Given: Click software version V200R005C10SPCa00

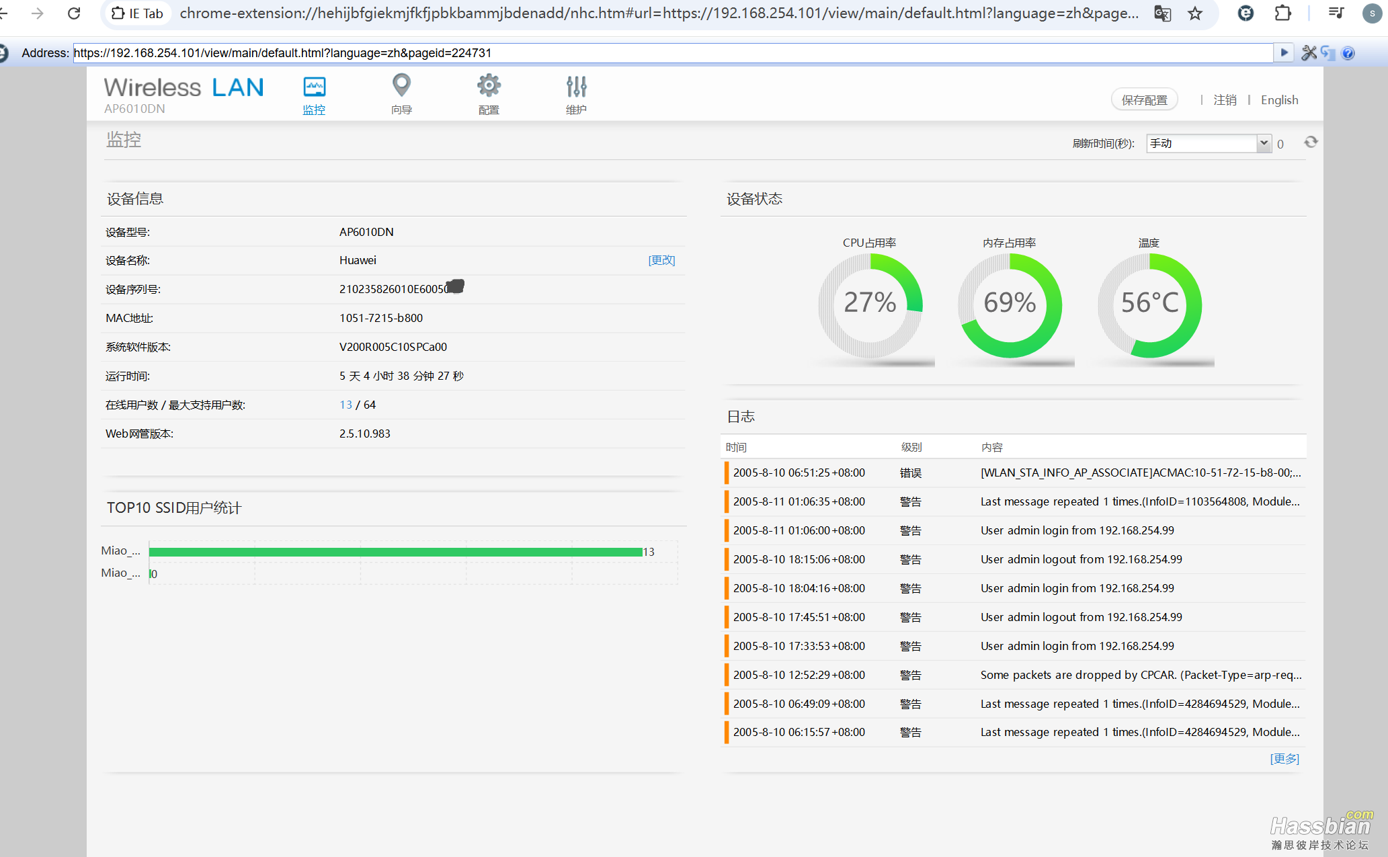Looking at the screenshot, I should (x=393, y=347).
